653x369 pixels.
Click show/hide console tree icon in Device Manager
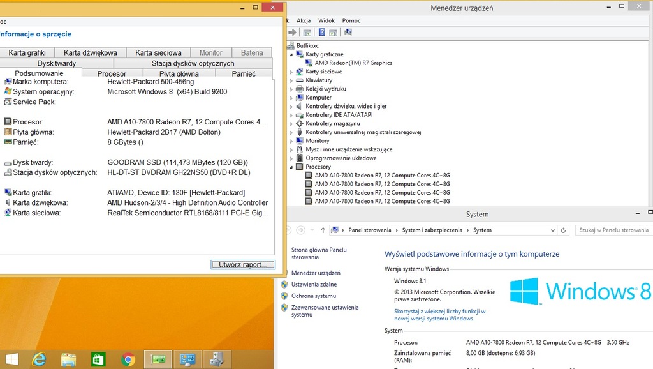pos(307,33)
